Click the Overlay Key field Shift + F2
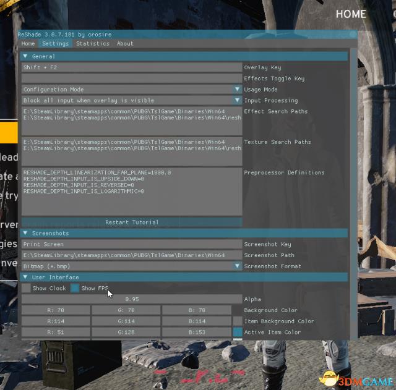 click(x=132, y=67)
